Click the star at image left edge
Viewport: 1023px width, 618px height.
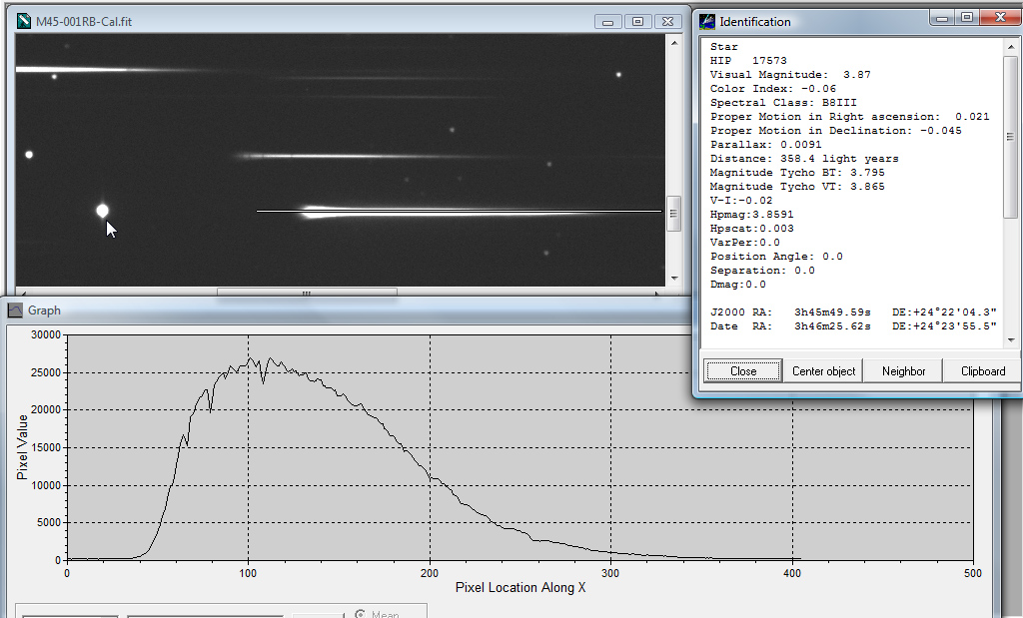click(x=29, y=155)
